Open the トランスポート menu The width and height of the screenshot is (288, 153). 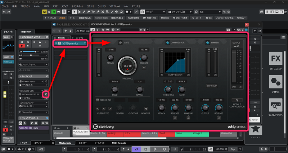click(x=77, y=6)
